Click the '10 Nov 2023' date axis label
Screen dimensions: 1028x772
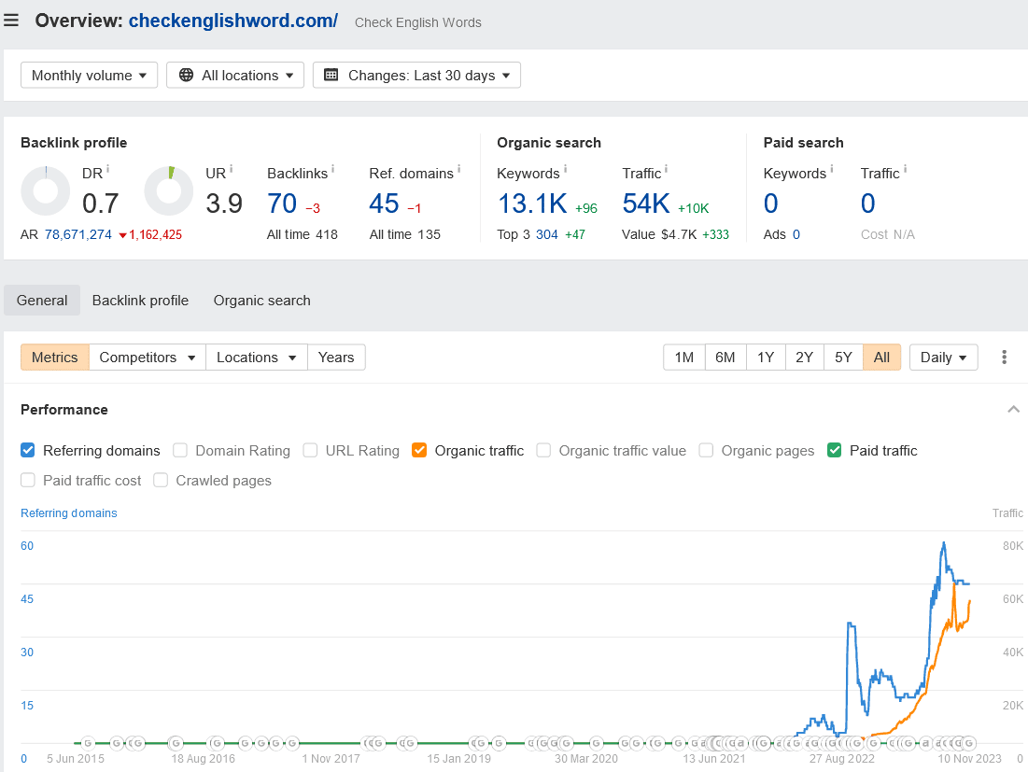970,759
